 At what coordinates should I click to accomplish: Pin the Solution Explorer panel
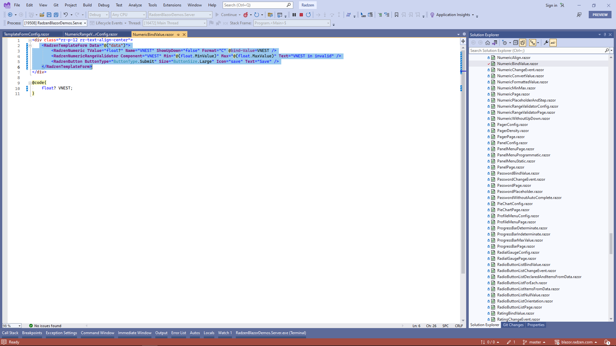605,35
